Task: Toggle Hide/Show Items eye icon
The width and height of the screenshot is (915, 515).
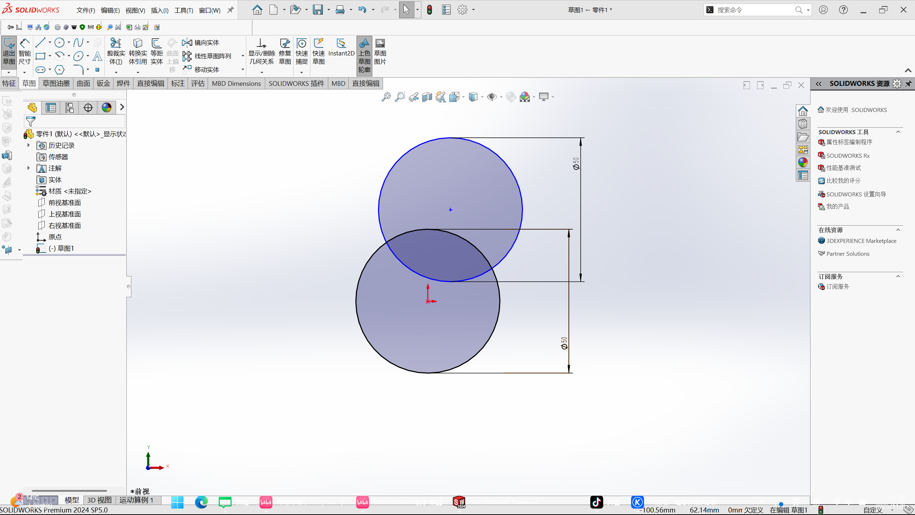Action: pyautogui.click(x=492, y=97)
